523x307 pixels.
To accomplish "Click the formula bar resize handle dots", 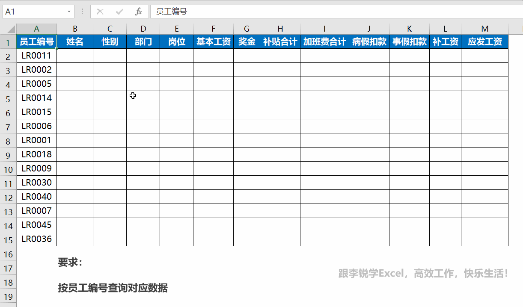I will point(82,12).
